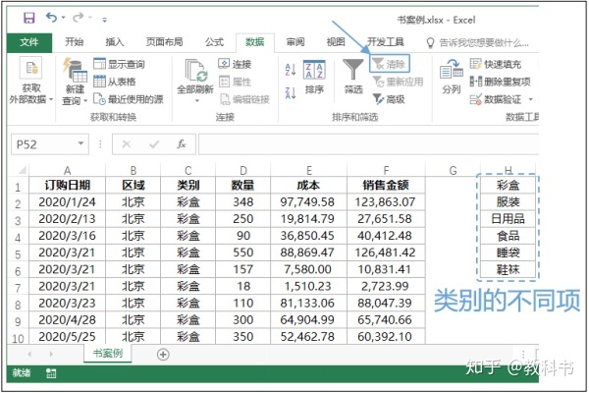
Task: Select column F header
Action: coord(386,170)
